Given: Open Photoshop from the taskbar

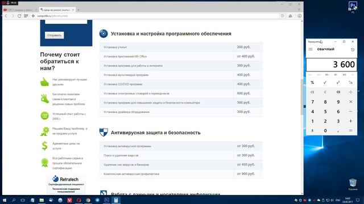Looking at the screenshot, I should click(x=106, y=200).
